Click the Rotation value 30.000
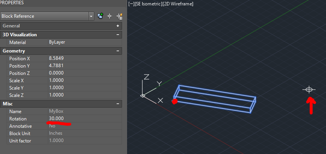The width and height of the screenshot is (326, 154). pyautogui.click(x=56, y=118)
